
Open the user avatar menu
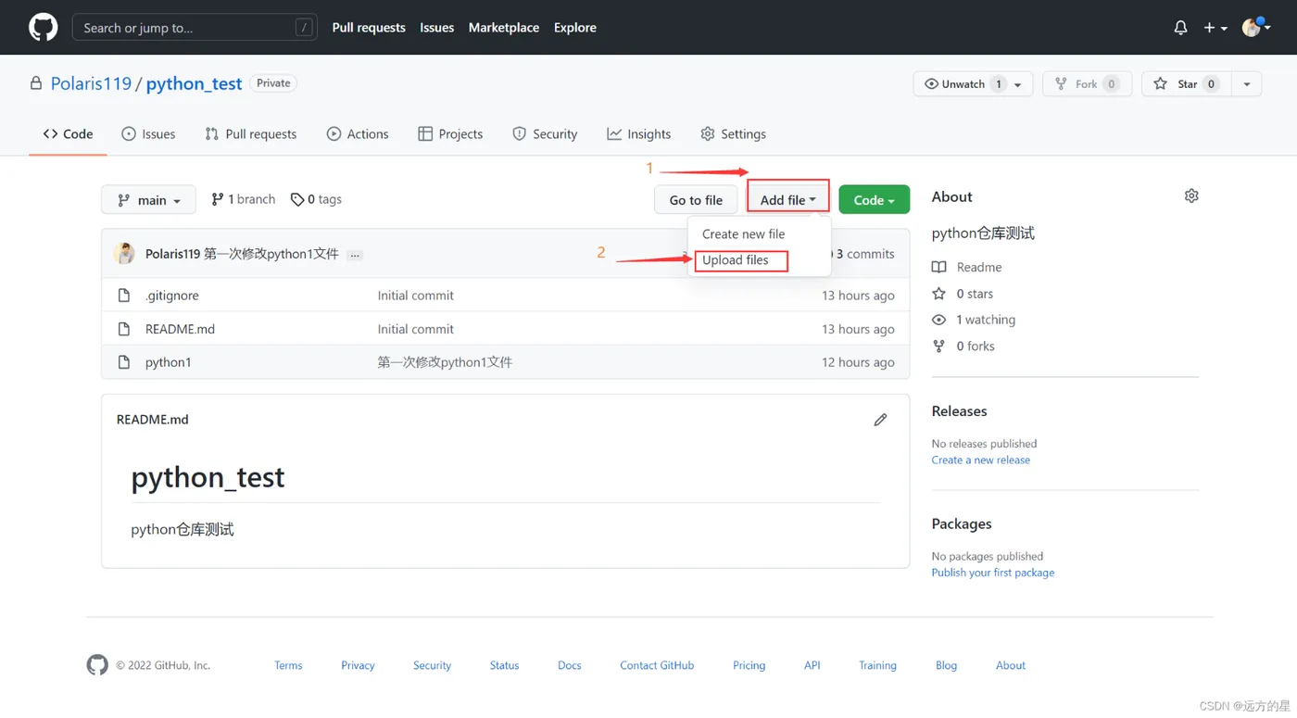coord(1255,28)
